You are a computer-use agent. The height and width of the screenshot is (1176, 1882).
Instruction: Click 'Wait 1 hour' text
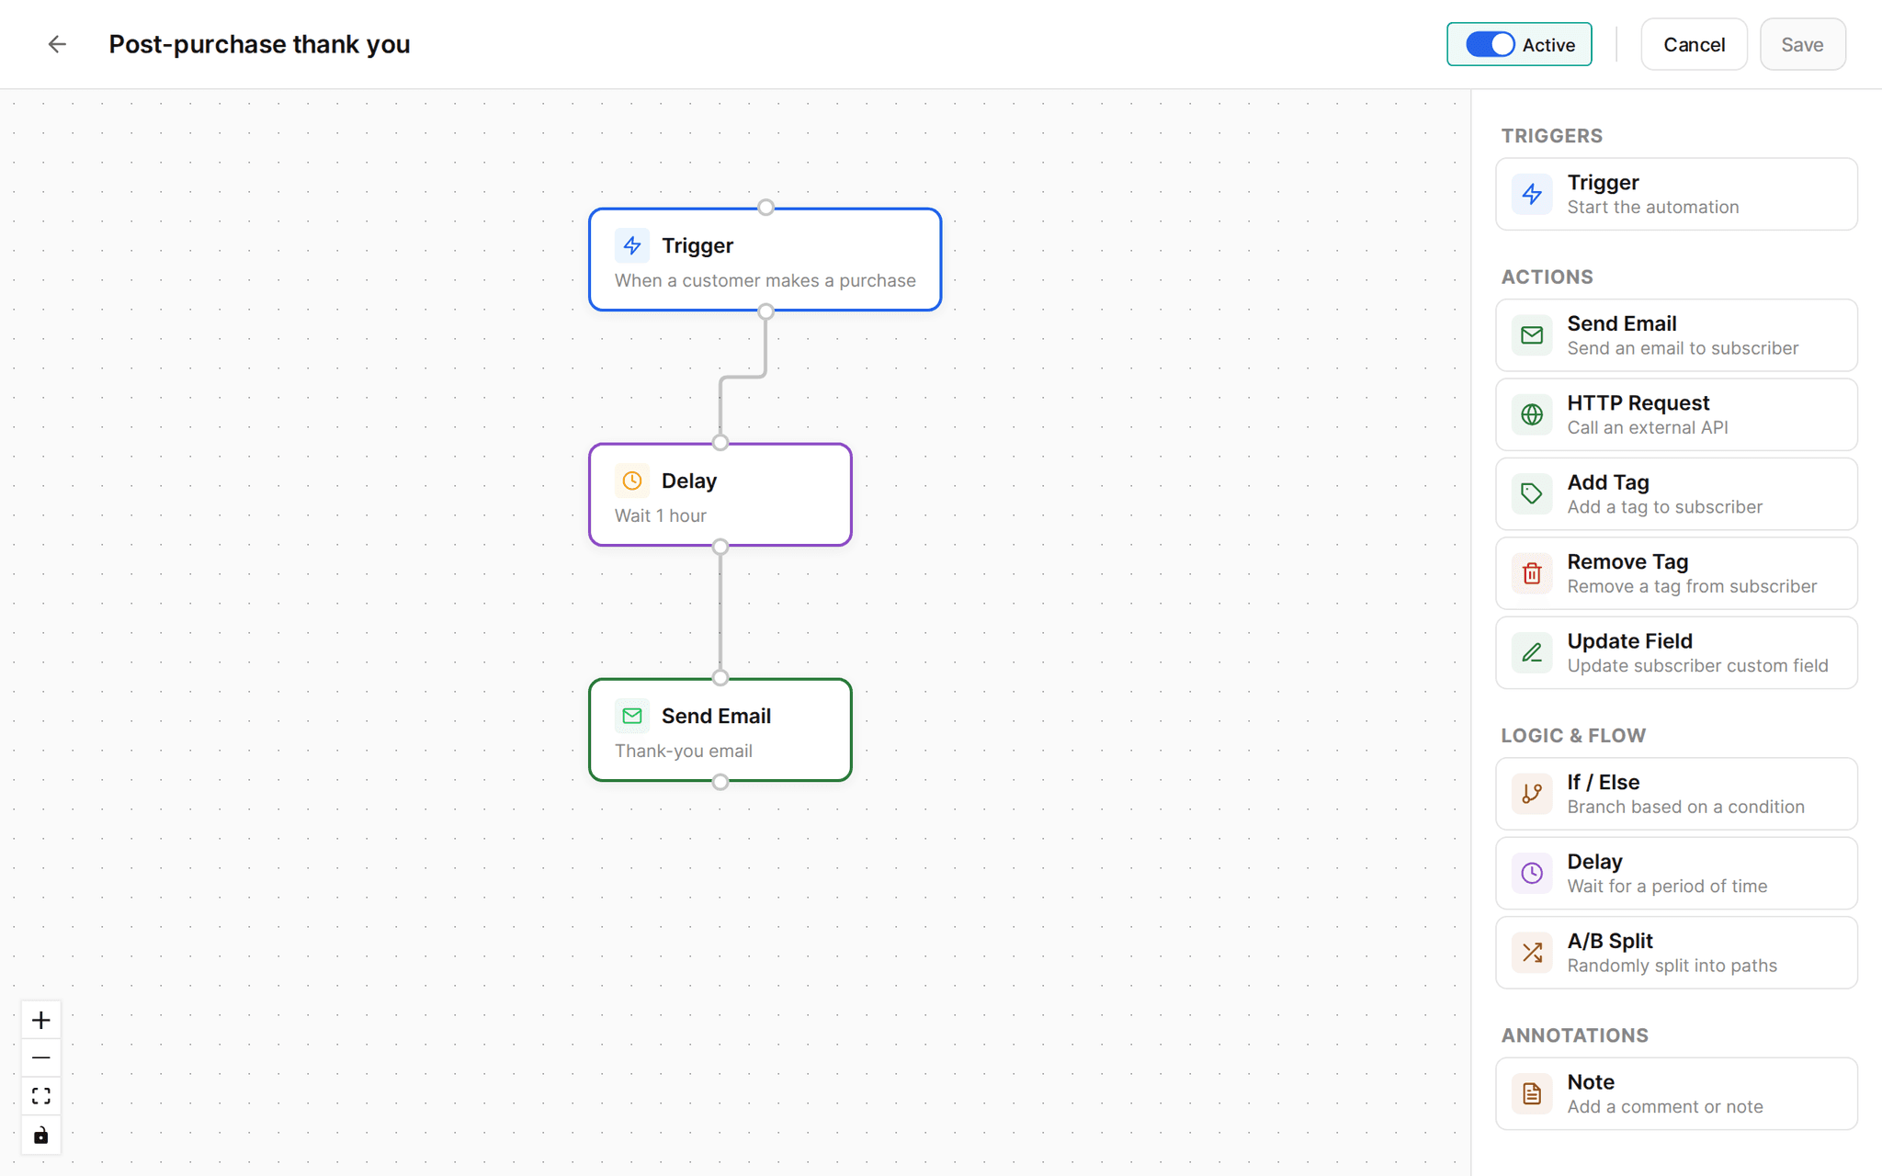660,515
